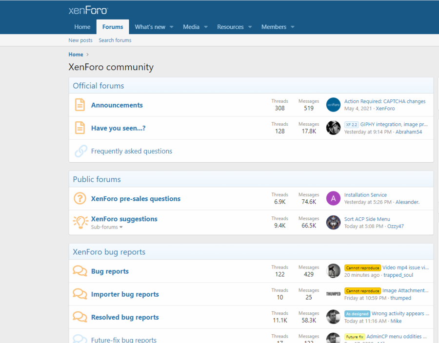Click the Home breadcrumb link
The width and height of the screenshot is (439, 343).
click(76, 55)
